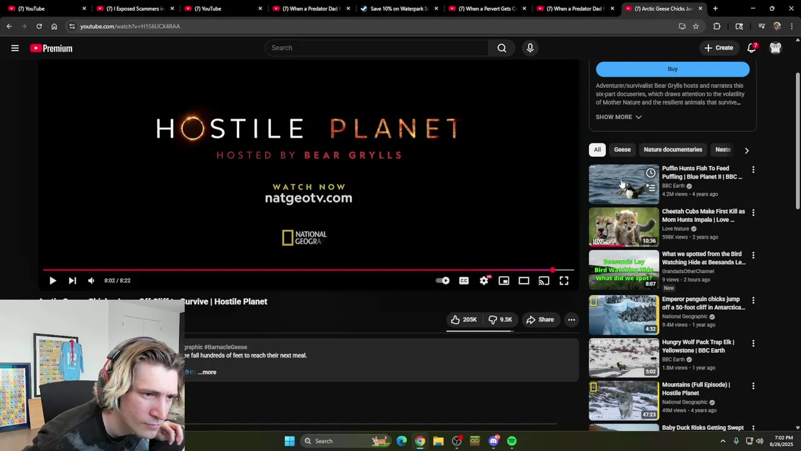The image size is (801, 451).
Task: Click Create button
Action: 718,48
